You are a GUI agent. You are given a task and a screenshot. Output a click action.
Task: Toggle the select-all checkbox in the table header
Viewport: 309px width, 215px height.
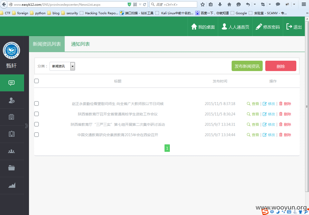[x=36, y=81]
